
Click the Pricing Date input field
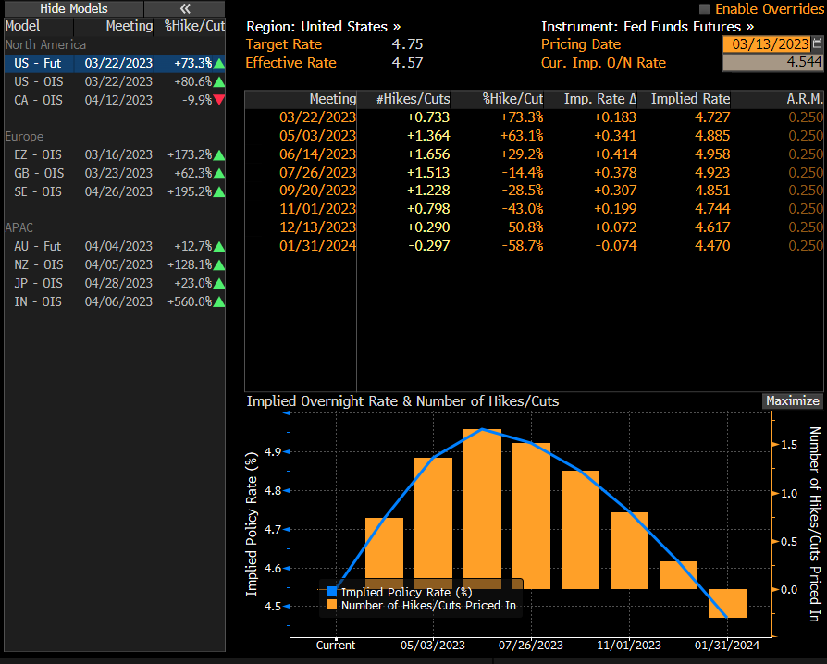tap(765, 44)
